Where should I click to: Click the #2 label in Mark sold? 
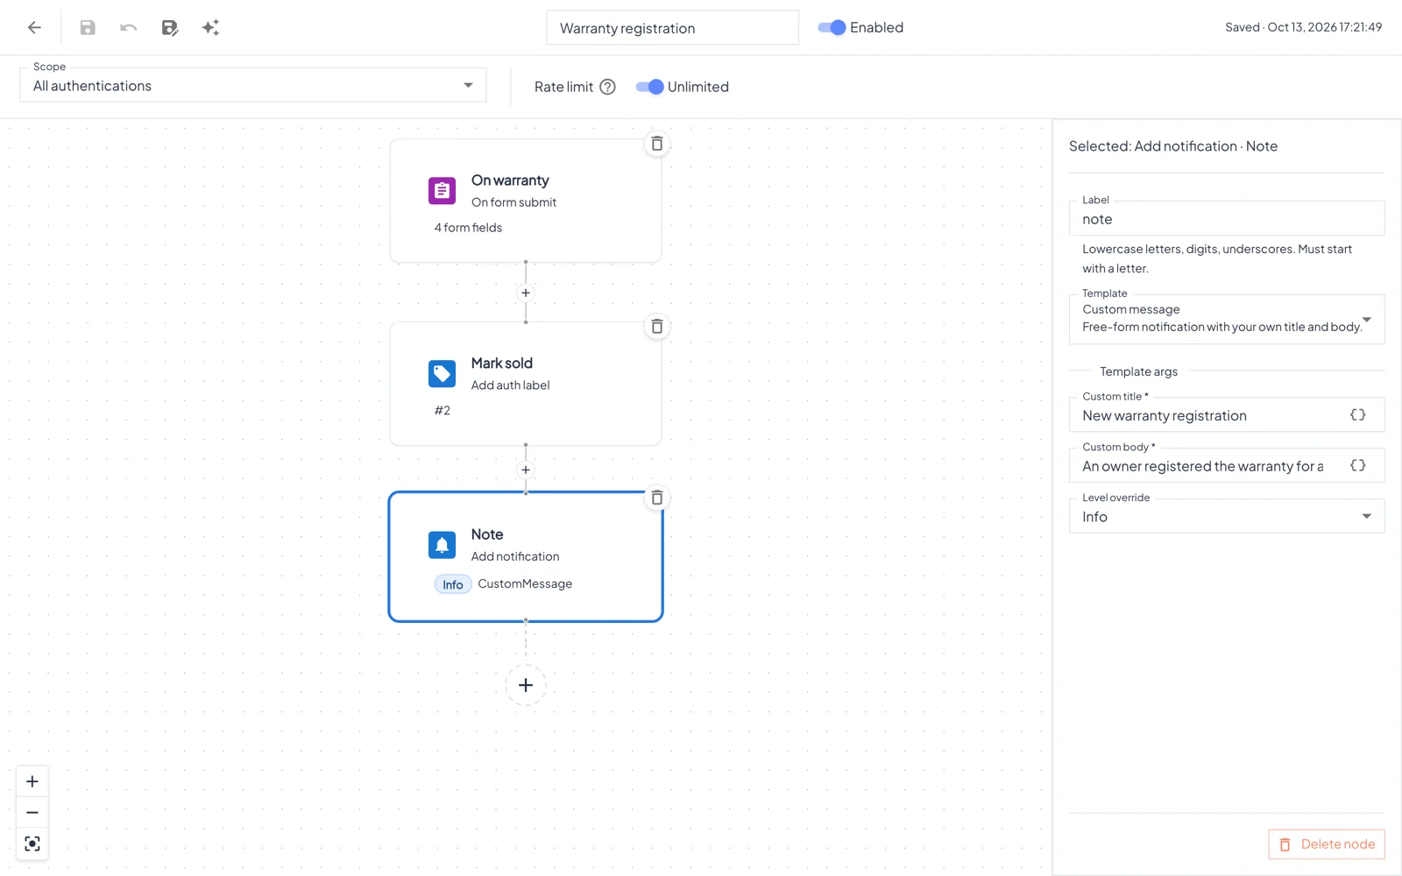click(443, 411)
